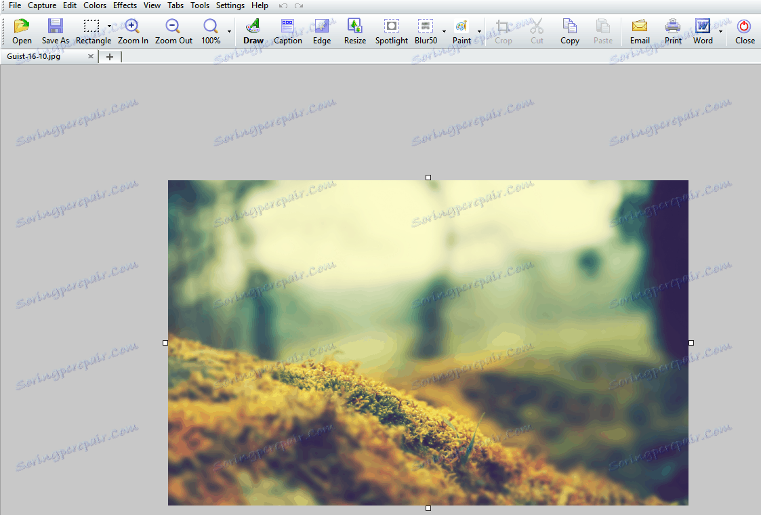Screen dimensions: 761x515
Task: Open the Colors menu
Action: [x=95, y=5]
